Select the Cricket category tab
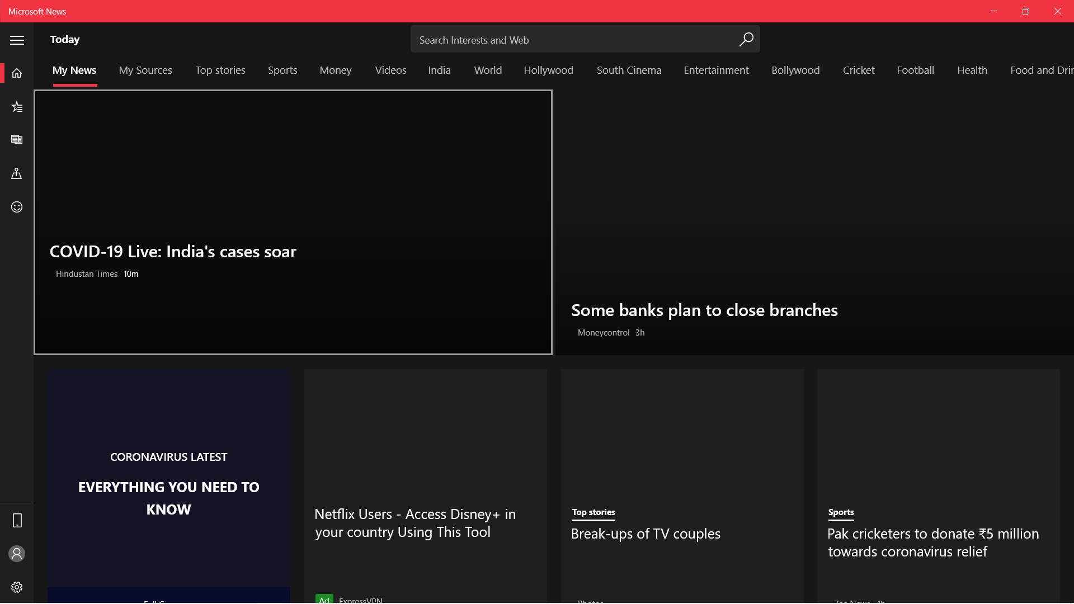 pos(859,70)
